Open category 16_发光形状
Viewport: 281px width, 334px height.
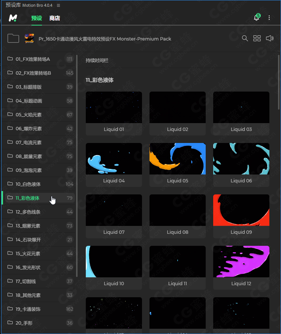39,267
